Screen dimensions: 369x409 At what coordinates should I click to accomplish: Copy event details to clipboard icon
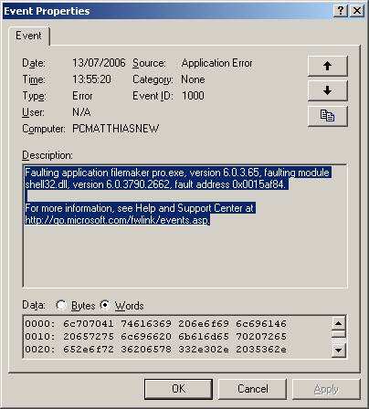click(328, 116)
